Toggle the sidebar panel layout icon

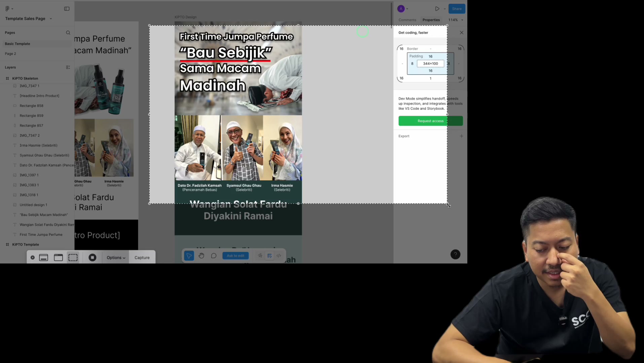[x=67, y=9]
